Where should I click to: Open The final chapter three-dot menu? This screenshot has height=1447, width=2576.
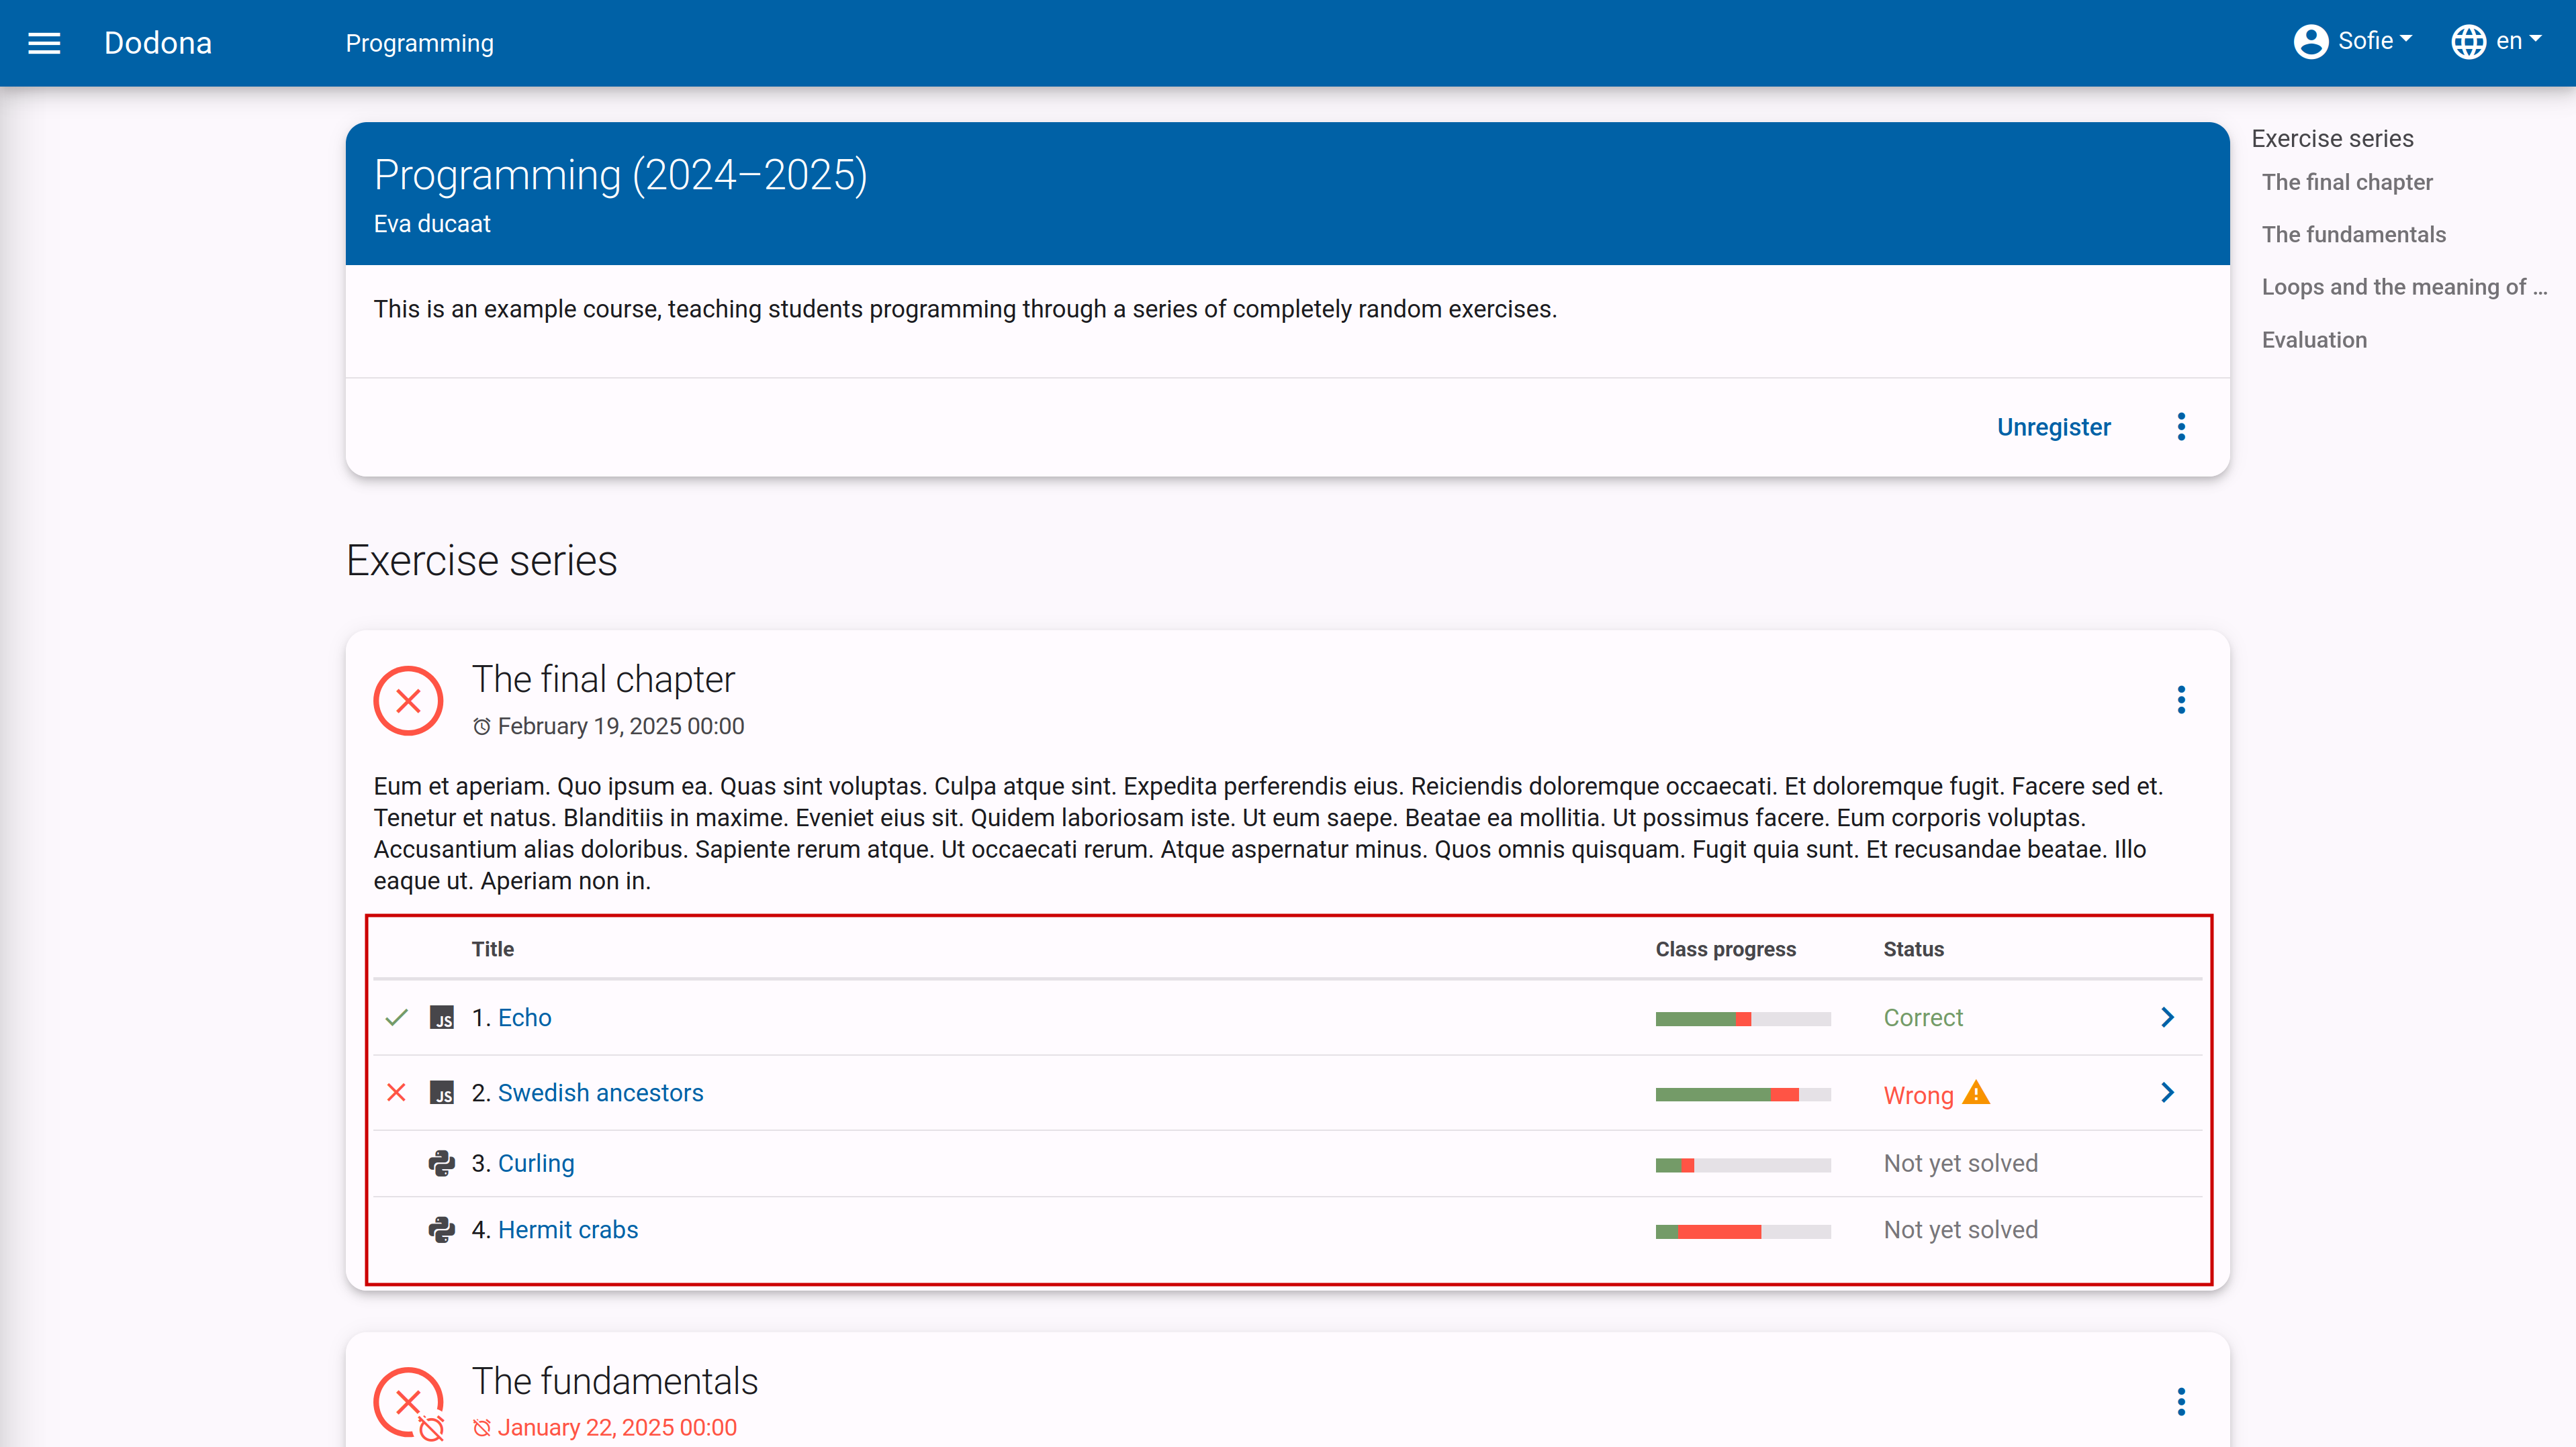click(x=2181, y=699)
